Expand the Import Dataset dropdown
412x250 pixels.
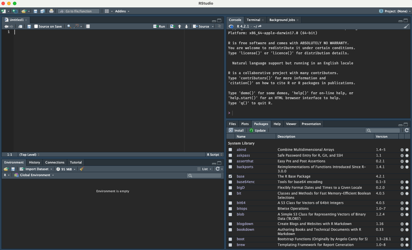[x=36, y=169]
